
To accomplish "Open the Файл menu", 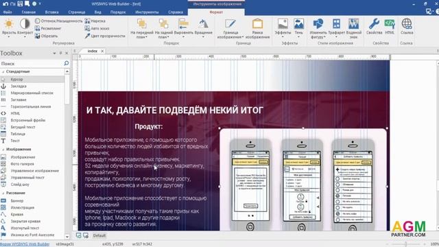I will coord(8,12).
